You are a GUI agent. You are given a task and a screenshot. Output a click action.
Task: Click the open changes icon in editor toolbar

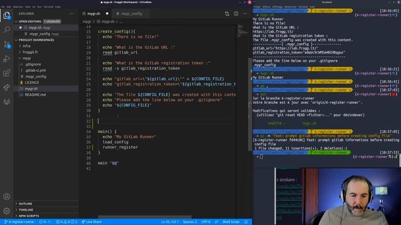227,14
